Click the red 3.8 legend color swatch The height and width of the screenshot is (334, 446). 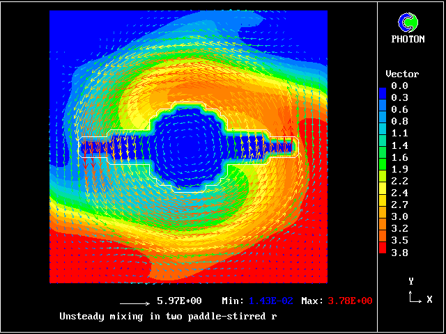pyautogui.click(x=382, y=253)
